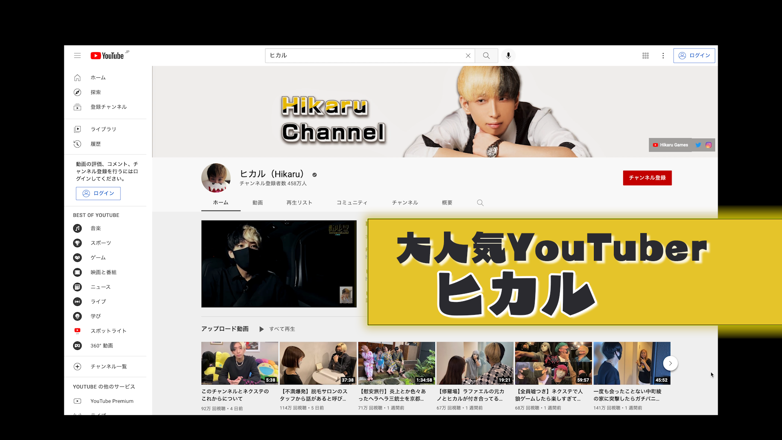Click title 一度も会ったことない中町綾
782x440 pixels.
coord(628,395)
